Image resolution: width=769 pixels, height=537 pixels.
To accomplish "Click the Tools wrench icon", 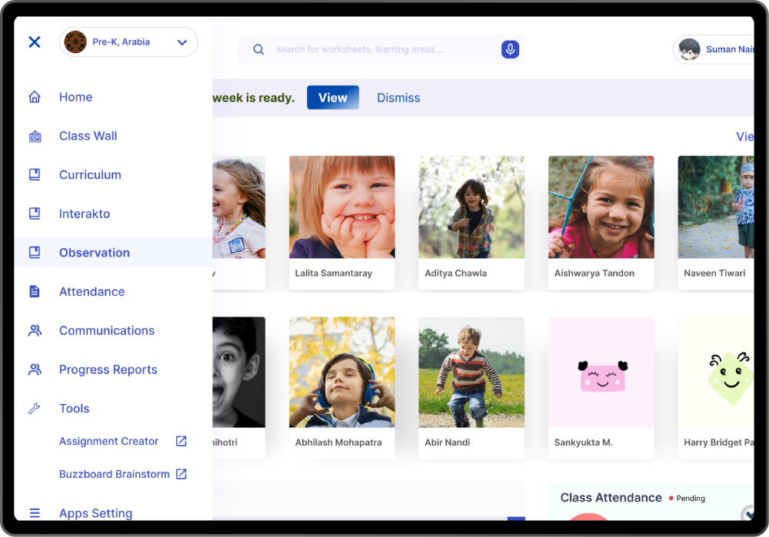I will [x=35, y=409].
